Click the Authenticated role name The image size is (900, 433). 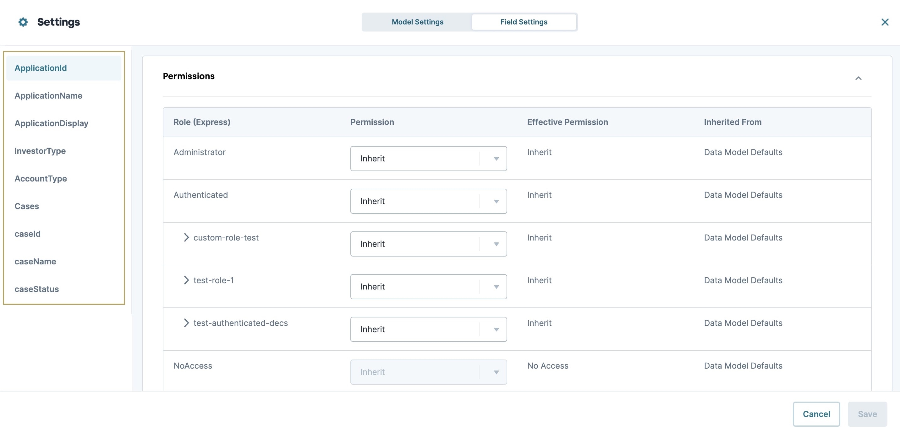click(x=200, y=195)
